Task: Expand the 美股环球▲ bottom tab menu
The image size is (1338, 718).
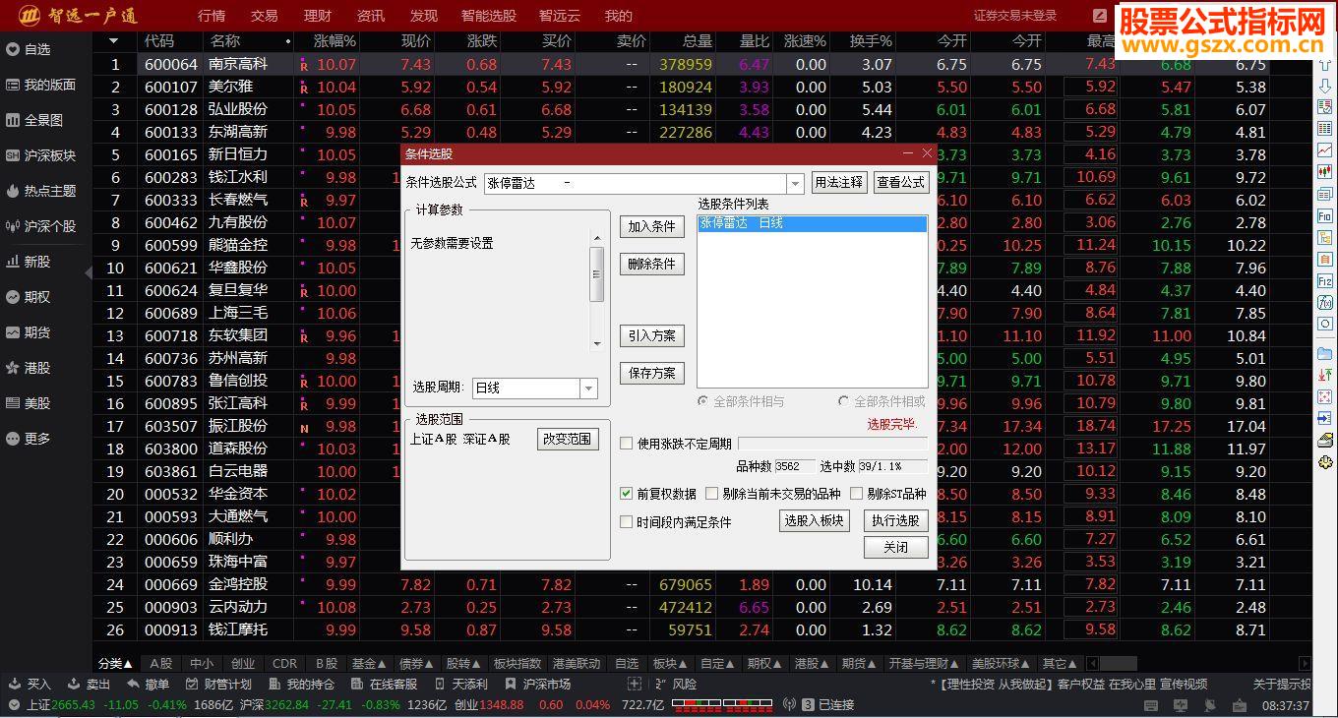Action: (1001, 664)
